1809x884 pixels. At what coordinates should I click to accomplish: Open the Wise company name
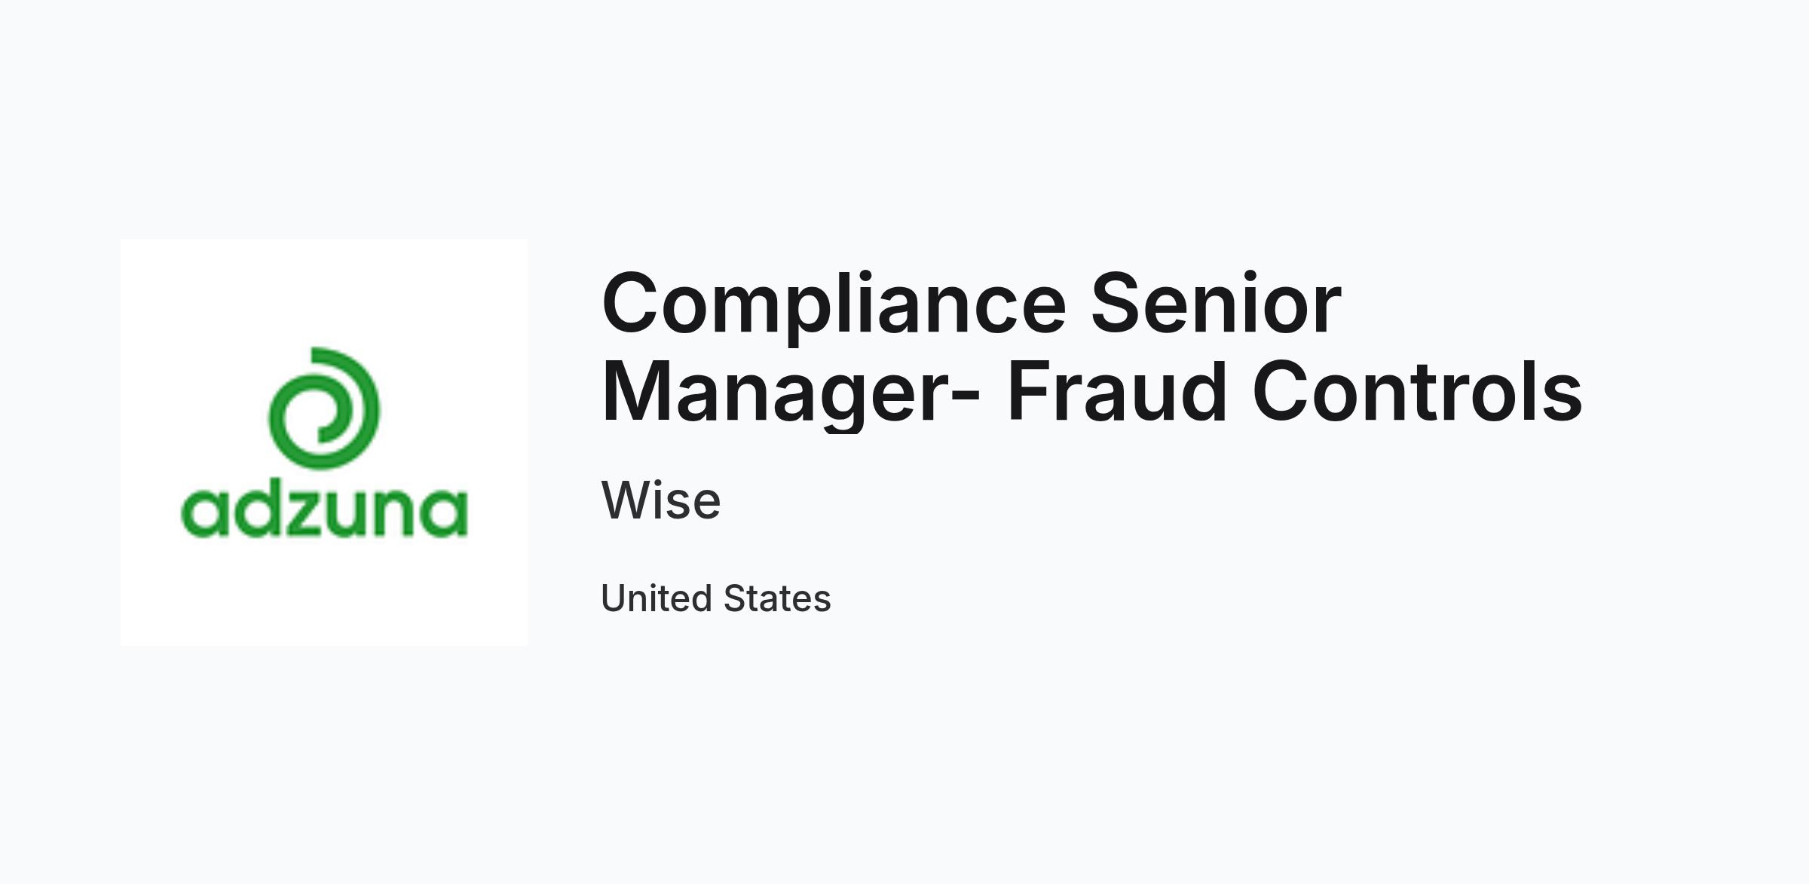(661, 500)
